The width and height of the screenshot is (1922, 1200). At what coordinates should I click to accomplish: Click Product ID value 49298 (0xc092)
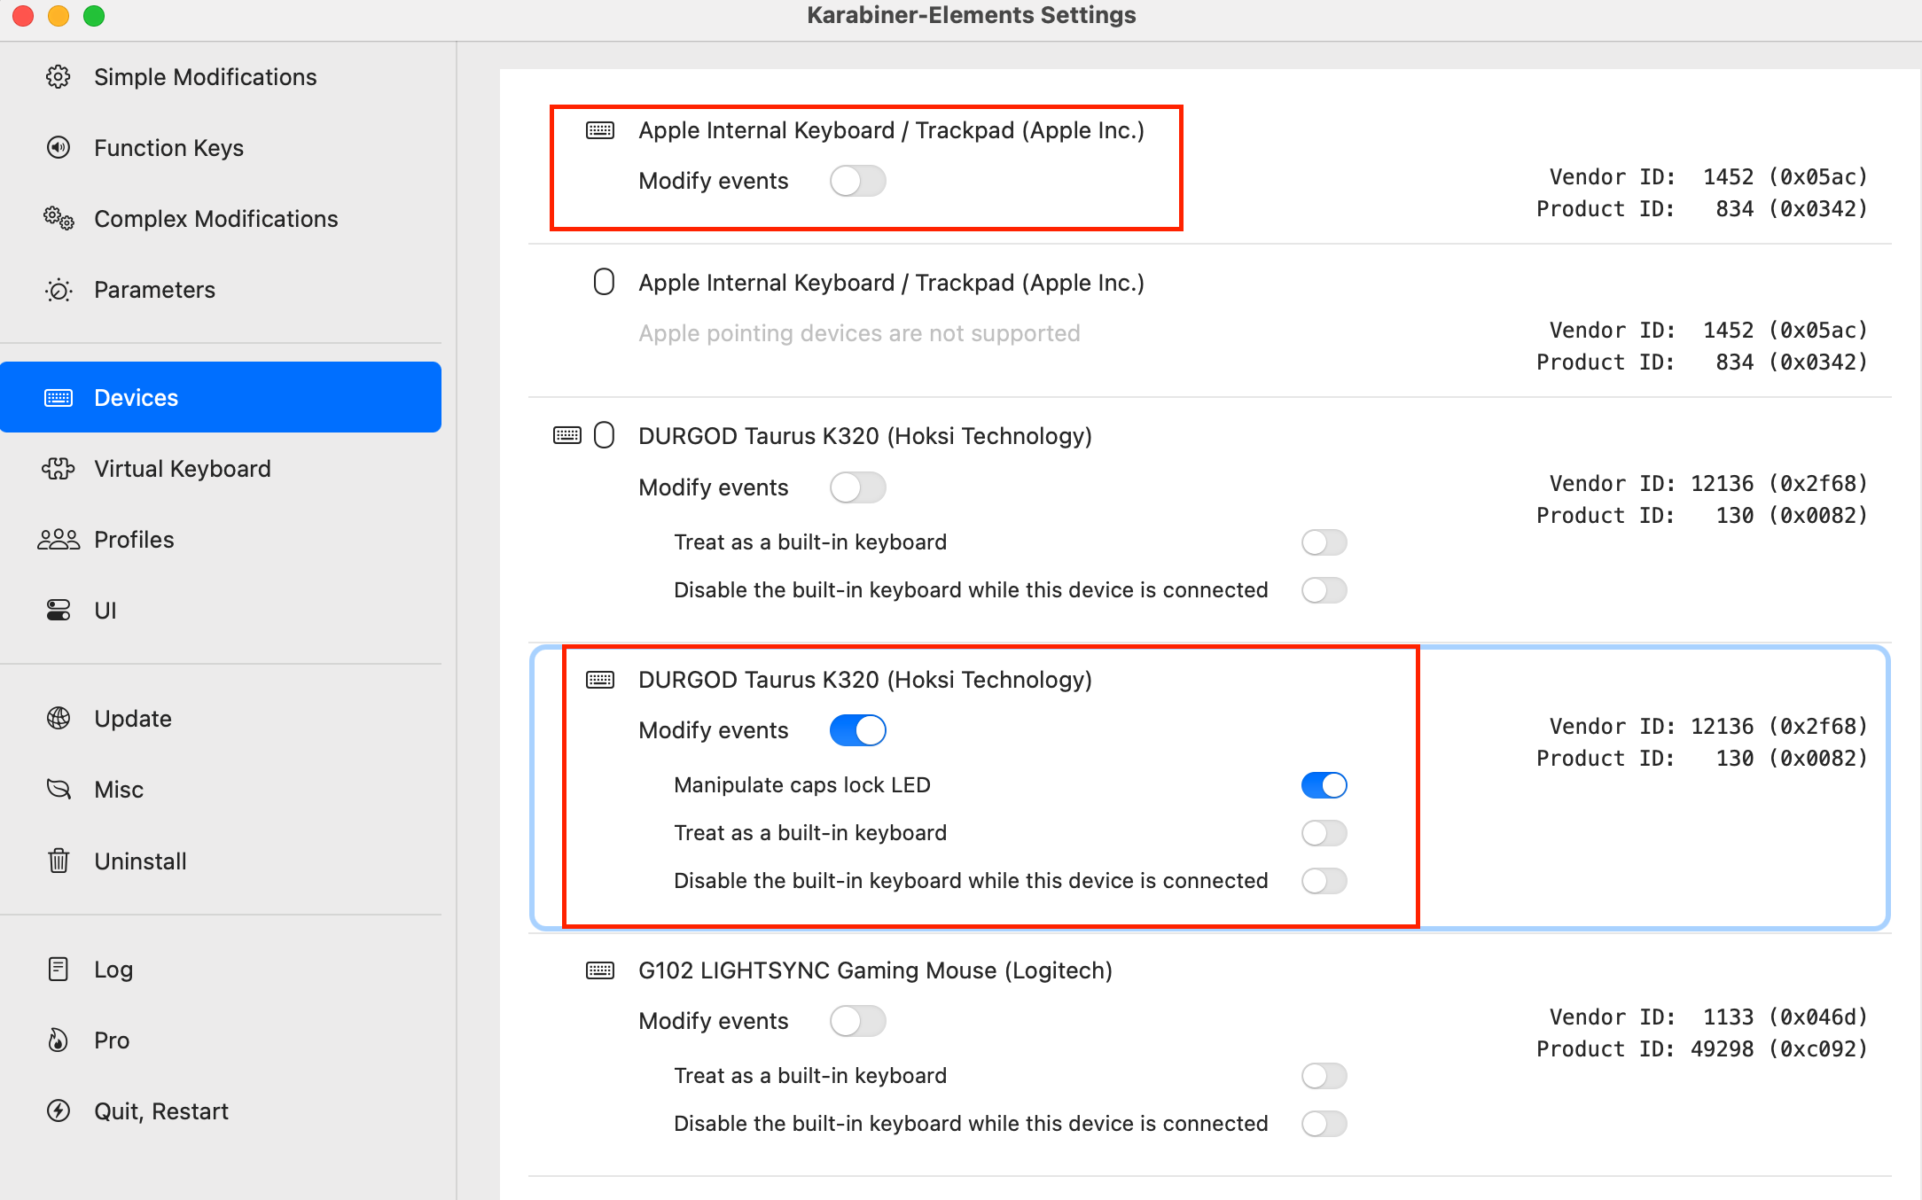point(1779,1048)
